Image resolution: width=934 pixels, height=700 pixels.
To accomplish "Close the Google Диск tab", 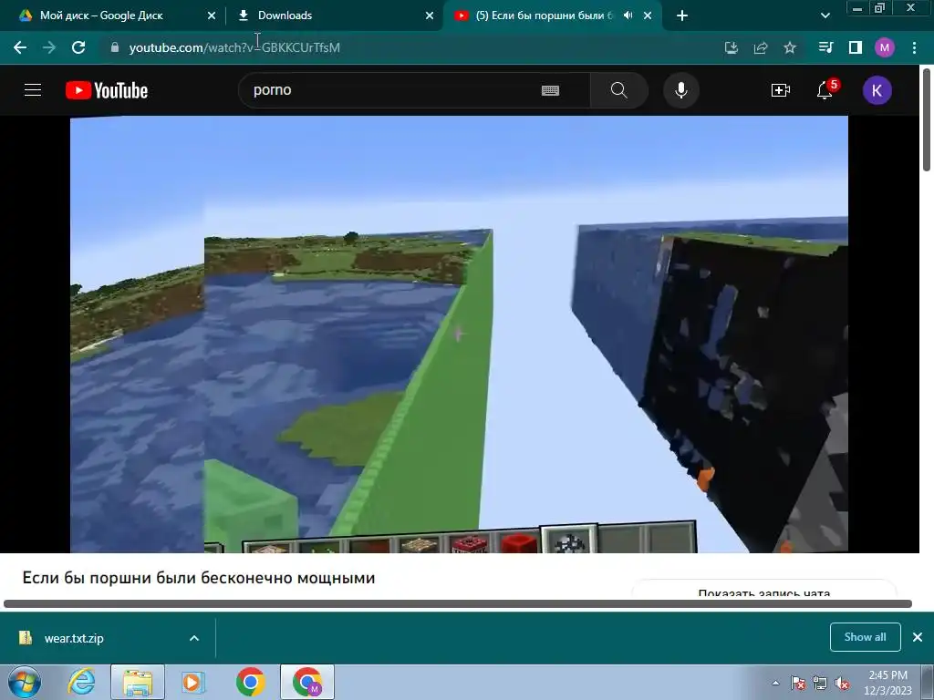I will tap(212, 16).
